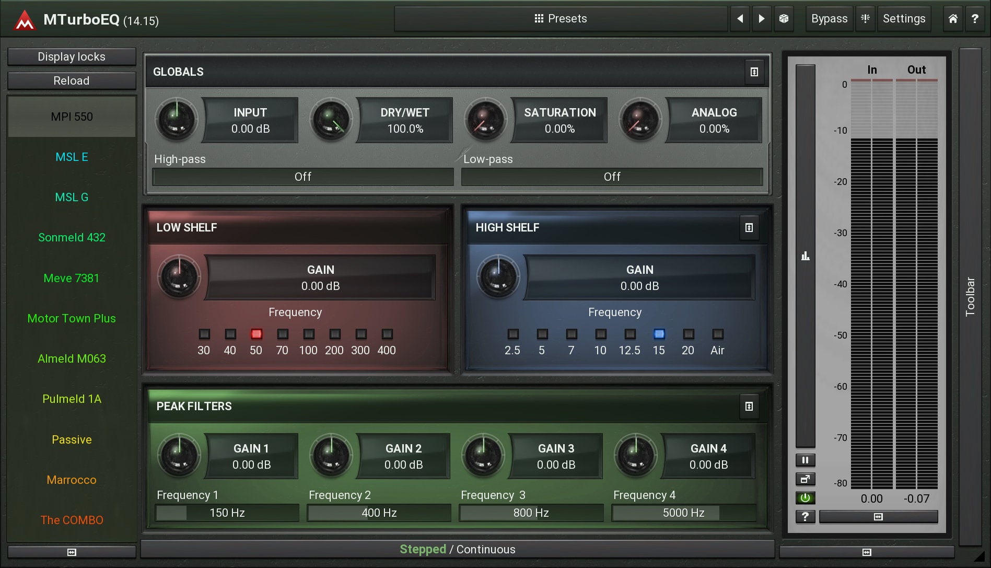The width and height of the screenshot is (991, 568).
Task: Toggle the green meter power button
Action: [805, 498]
